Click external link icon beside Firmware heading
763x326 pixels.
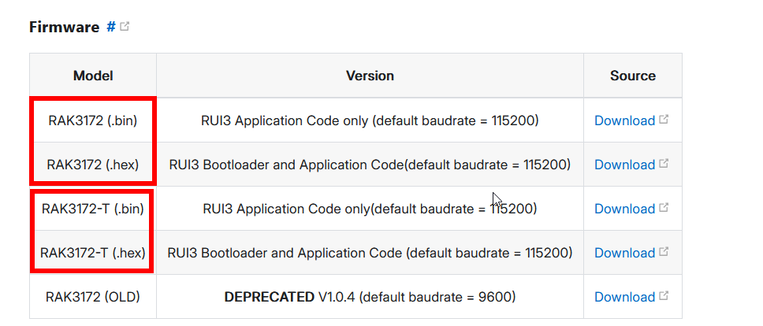click(125, 27)
